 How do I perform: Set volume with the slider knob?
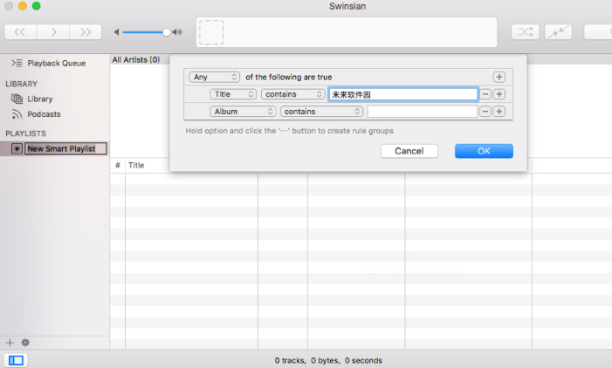point(166,32)
